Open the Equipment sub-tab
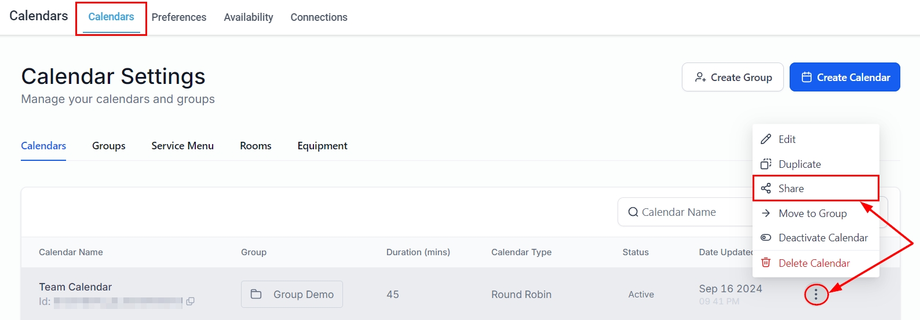 point(322,146)
